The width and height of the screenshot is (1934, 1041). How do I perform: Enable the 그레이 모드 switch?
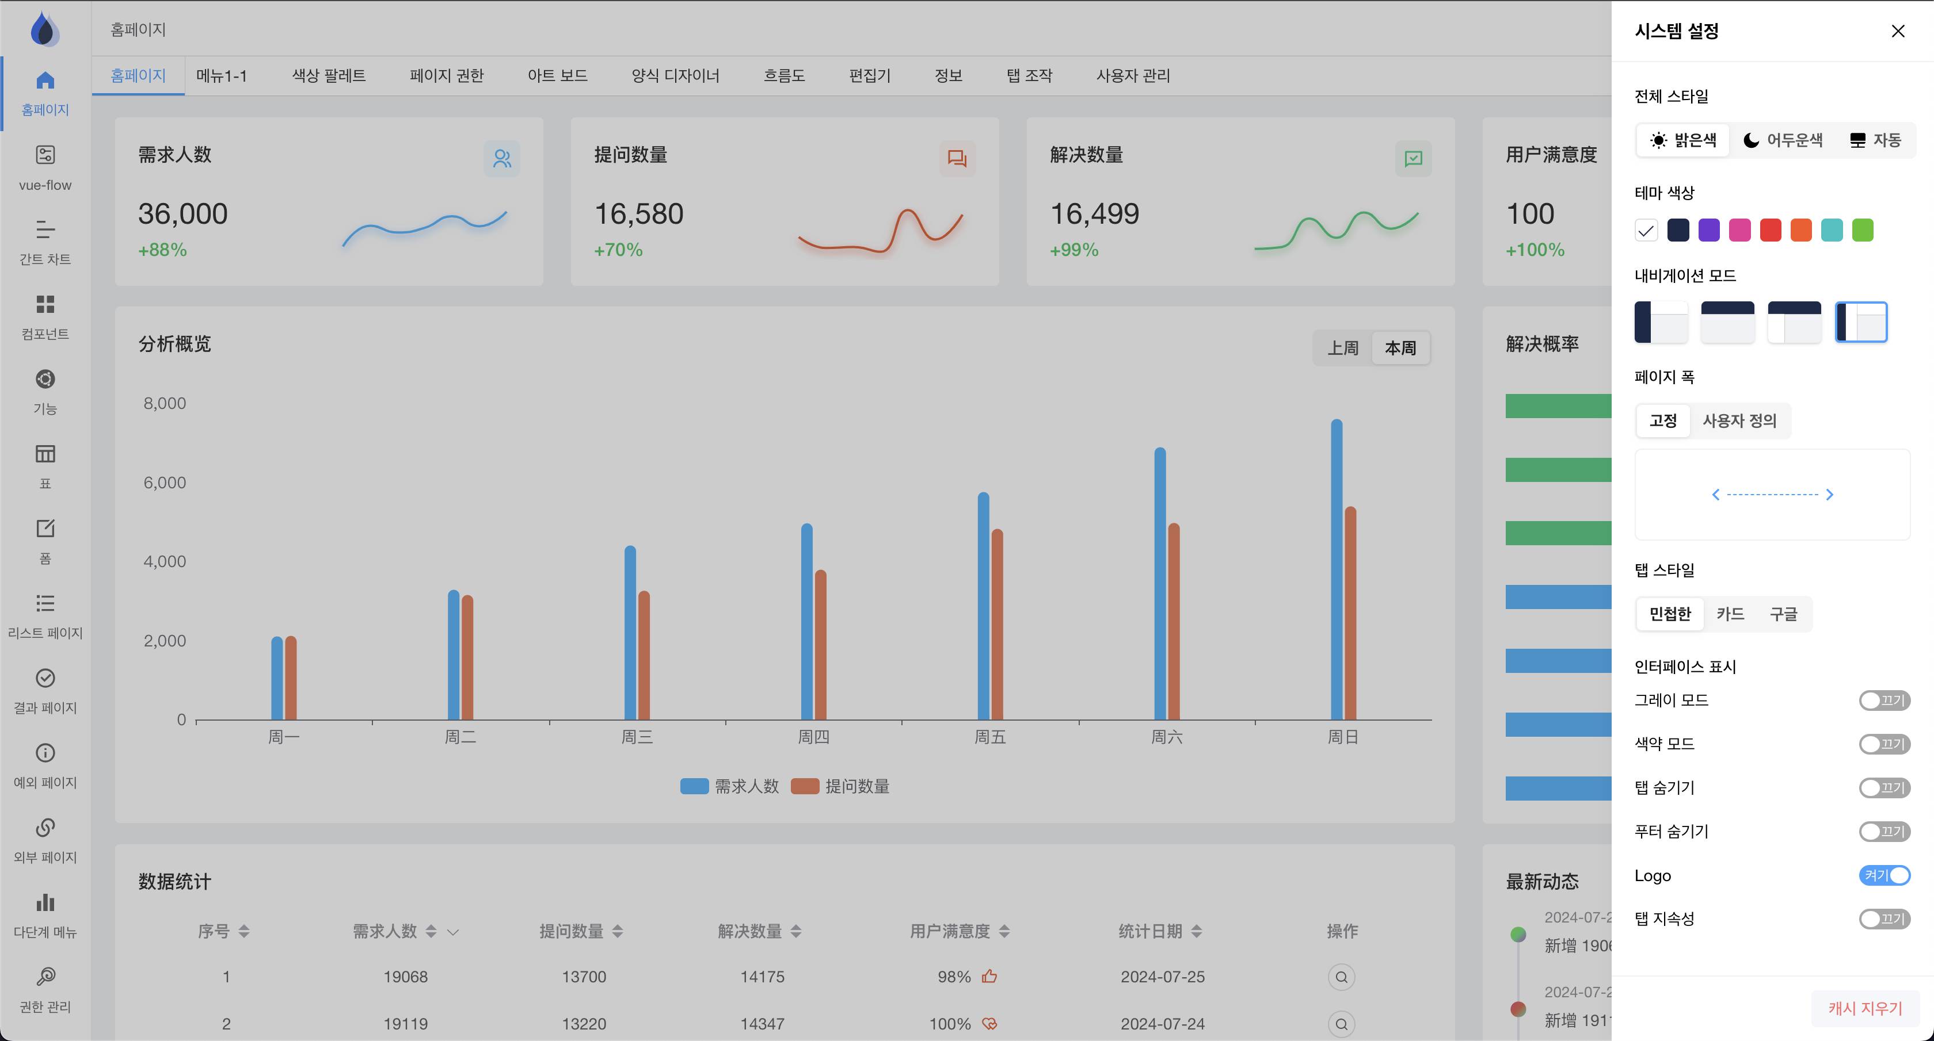(1884, 701)
